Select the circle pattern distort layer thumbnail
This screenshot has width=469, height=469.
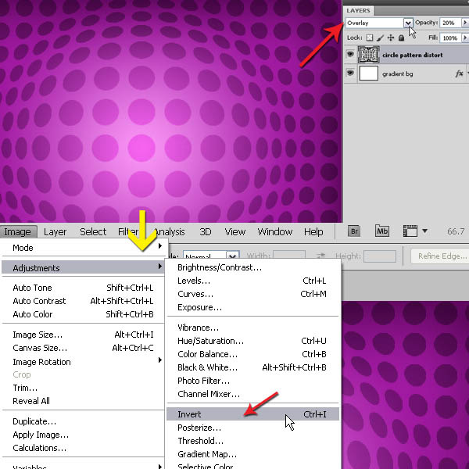[x=369, y=55]
